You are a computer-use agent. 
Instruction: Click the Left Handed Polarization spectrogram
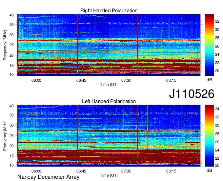[x=109, y=136]
